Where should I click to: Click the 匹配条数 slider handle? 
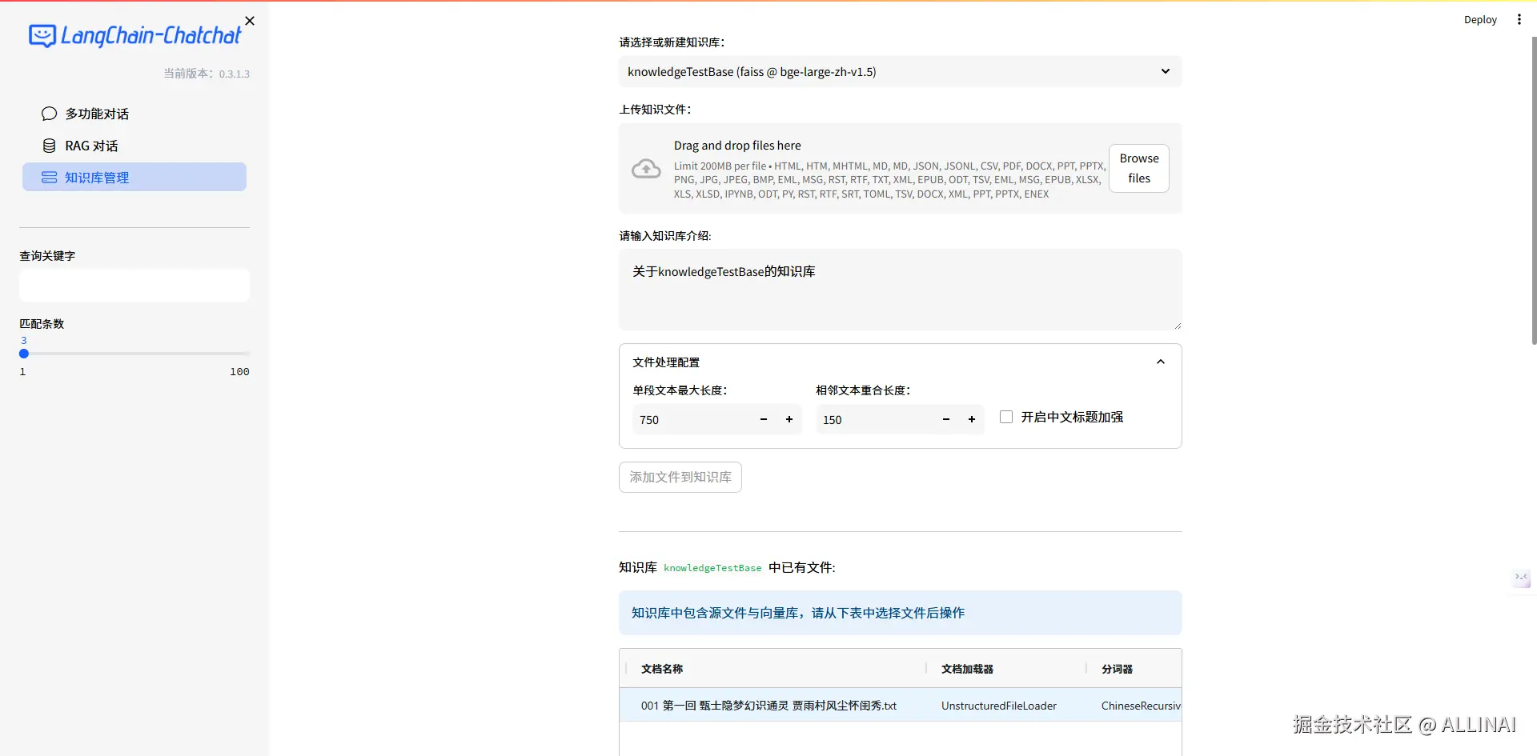[x=24, y=354]
